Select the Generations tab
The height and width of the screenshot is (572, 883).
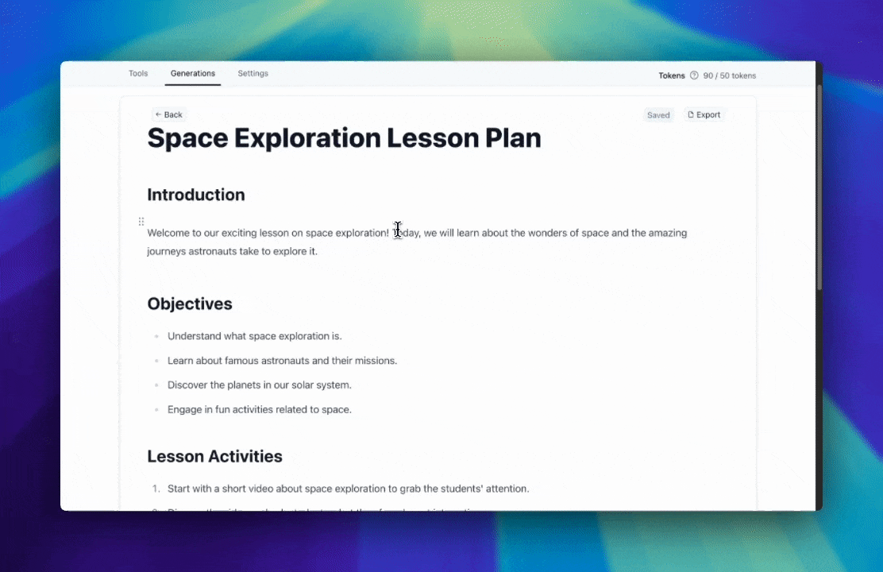tap(193, 73)
